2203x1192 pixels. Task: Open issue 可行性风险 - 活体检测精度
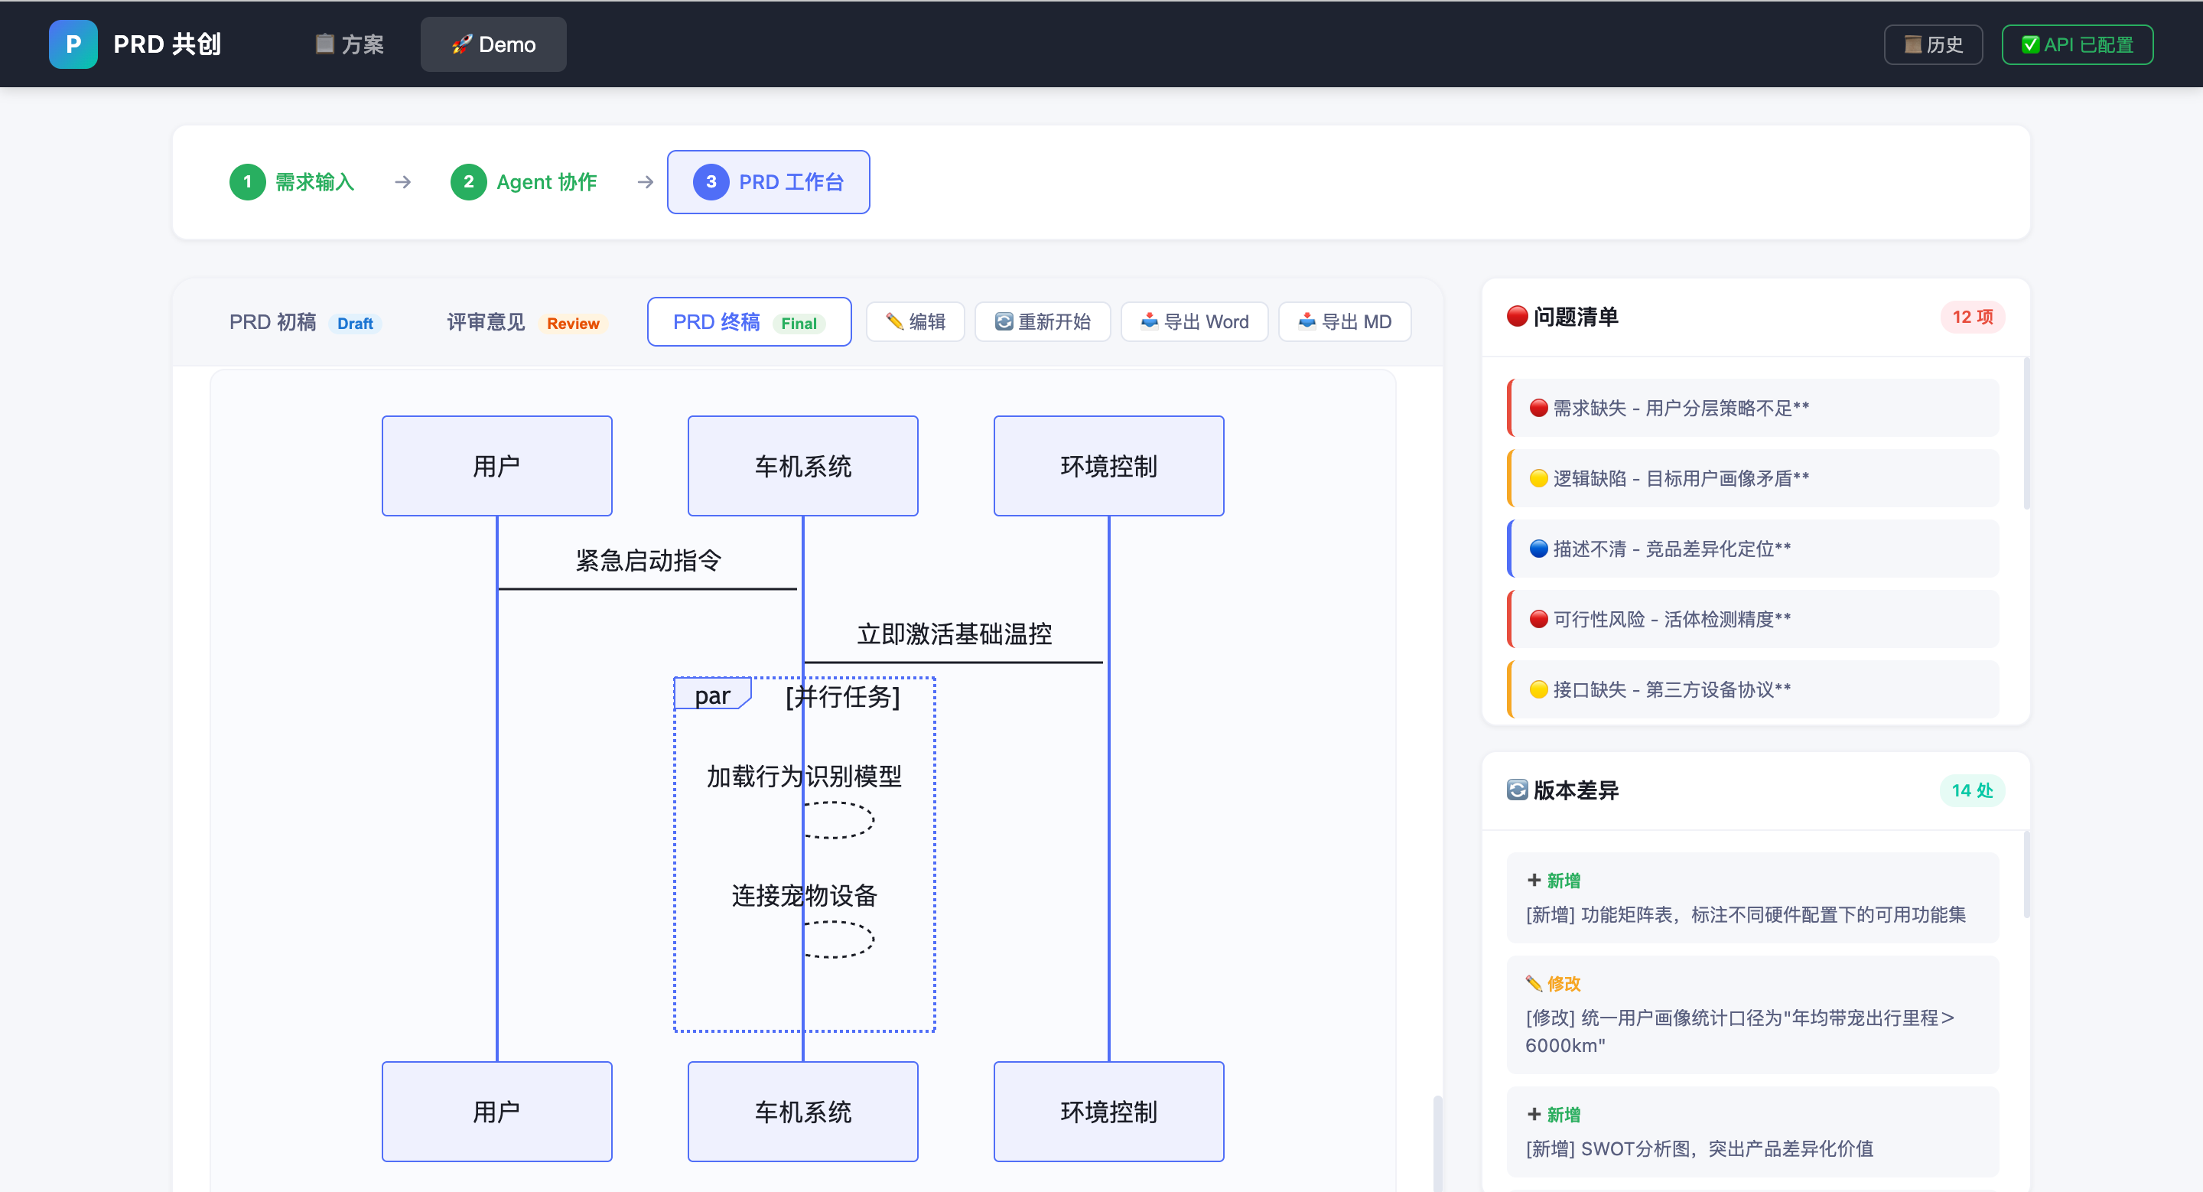[x=1753, y=619]
